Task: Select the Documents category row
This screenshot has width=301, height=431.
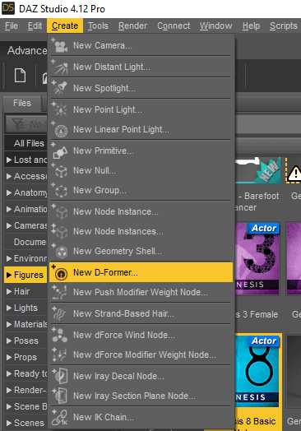Action: tap(25, 242)
